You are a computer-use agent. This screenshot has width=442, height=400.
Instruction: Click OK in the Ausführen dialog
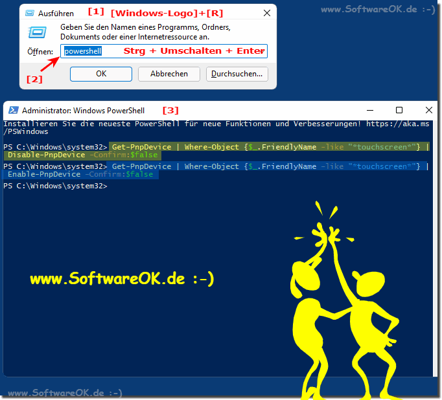101,74
